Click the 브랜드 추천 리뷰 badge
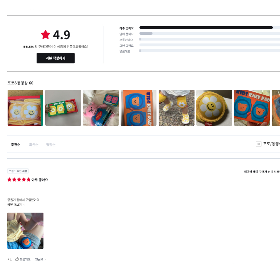Viewport: 280px width, 280px height. tap(18, 171)
